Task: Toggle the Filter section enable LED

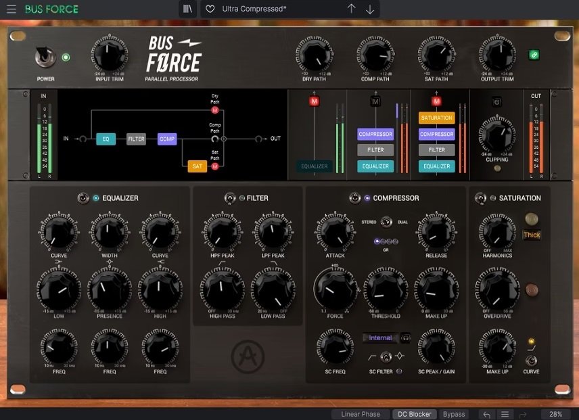Action: point(242,198)
